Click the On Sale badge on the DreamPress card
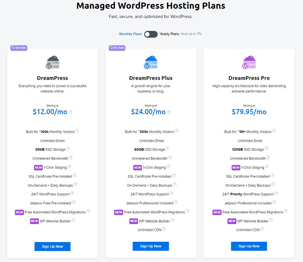 [x=19, y=48]
